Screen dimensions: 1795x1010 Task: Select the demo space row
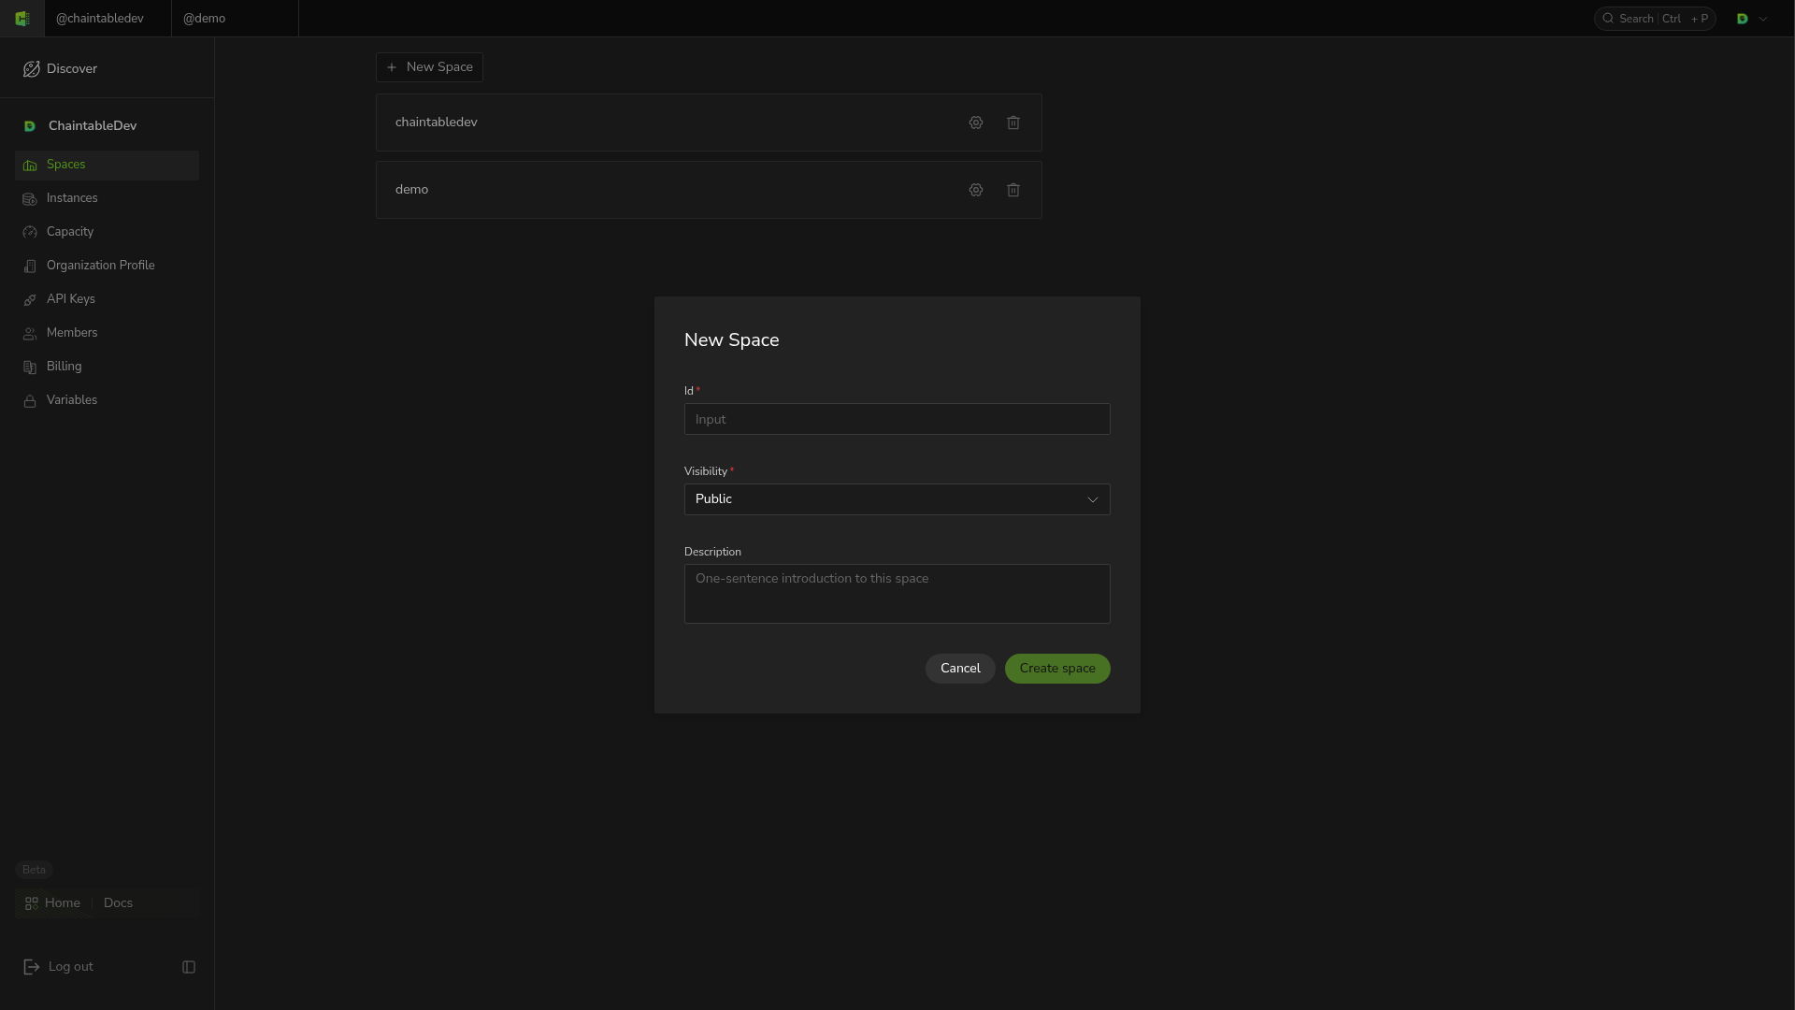point(709,190)
